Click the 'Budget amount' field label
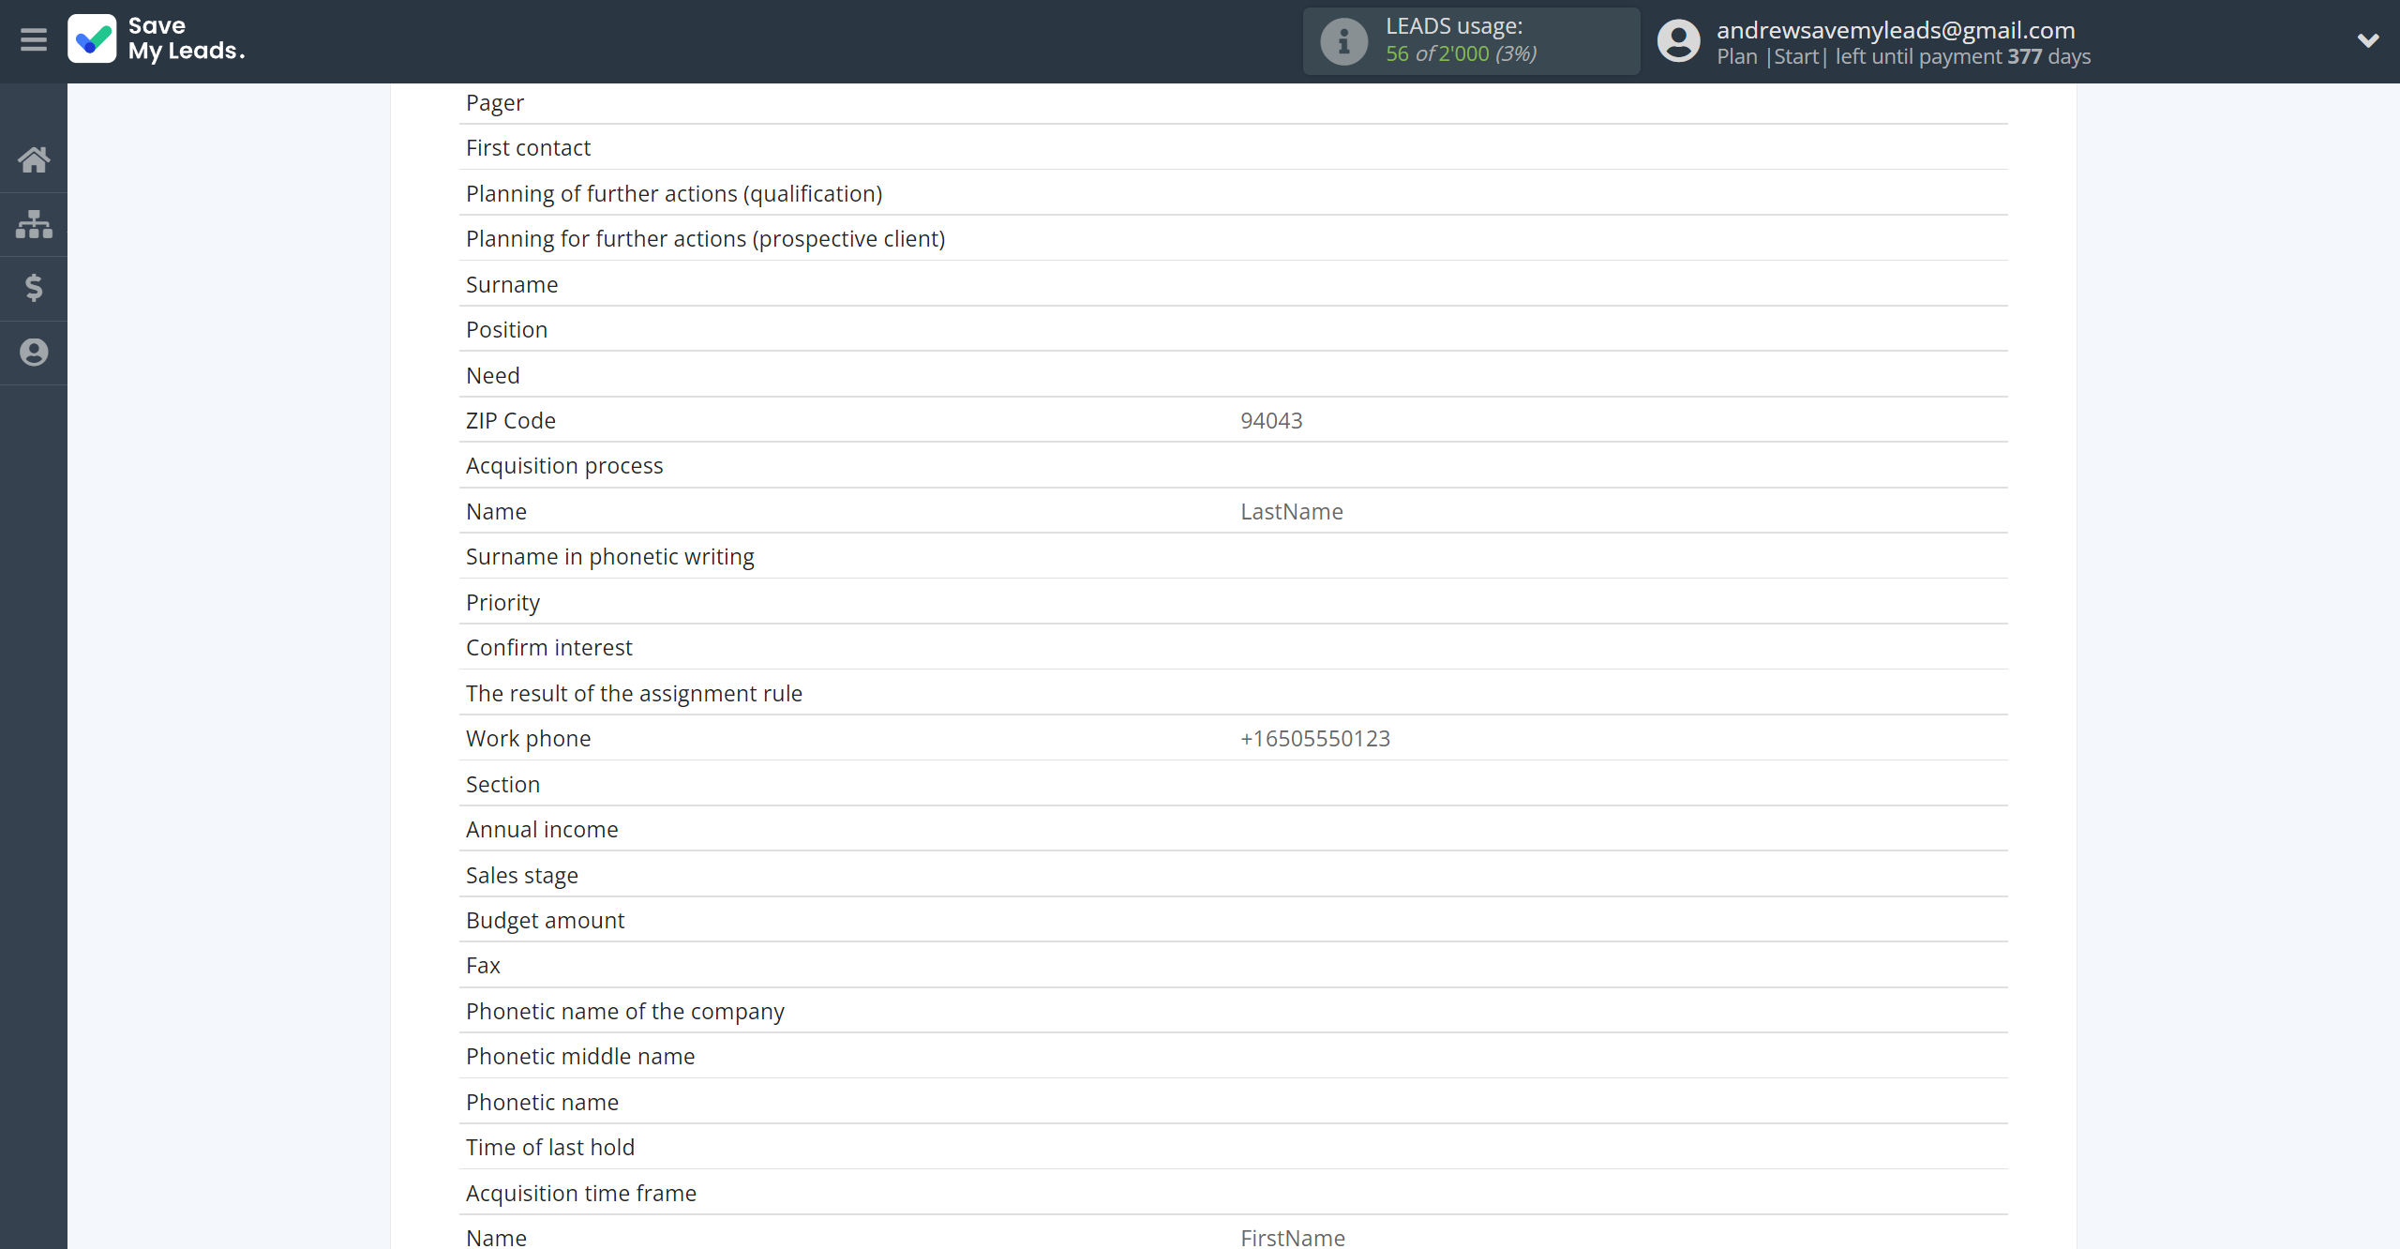 (x=546, y=920)
